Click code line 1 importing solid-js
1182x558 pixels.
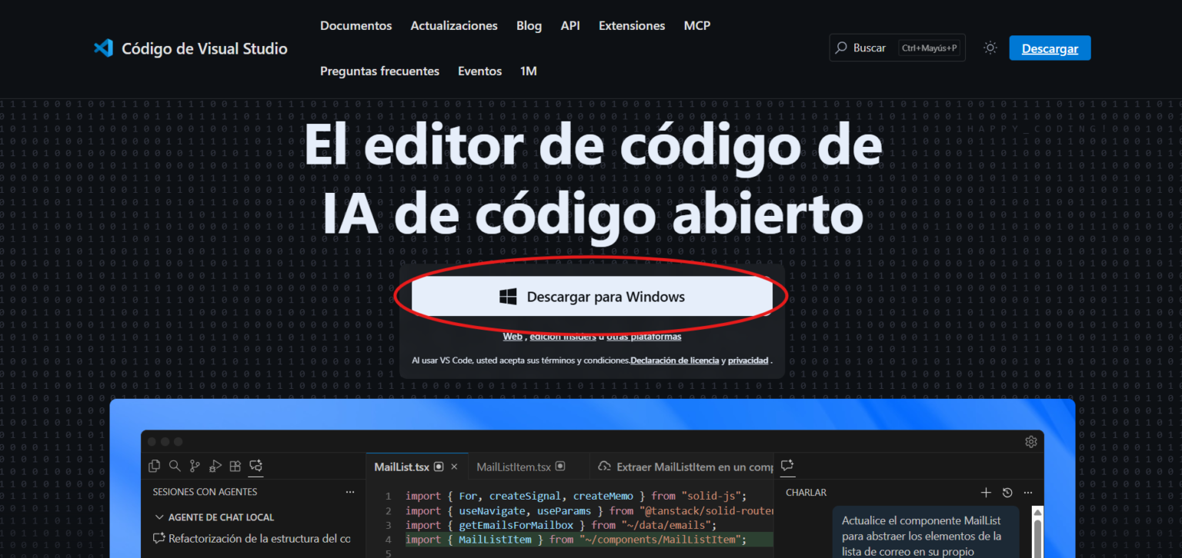576,496
